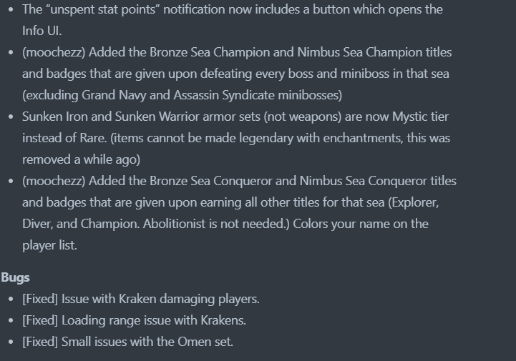This screenshot has width=516, height=361.
Task: Click the 'Info UI.' text
Action: (x=42, y=31)
